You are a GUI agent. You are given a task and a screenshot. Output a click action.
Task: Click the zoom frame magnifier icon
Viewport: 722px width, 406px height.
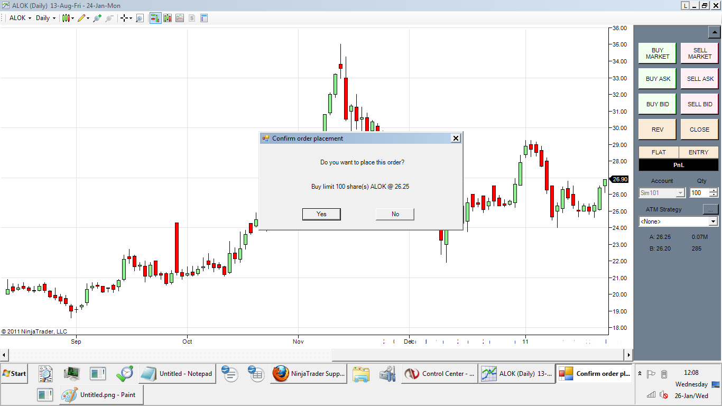pyautogui.click(x=140, y=18)
